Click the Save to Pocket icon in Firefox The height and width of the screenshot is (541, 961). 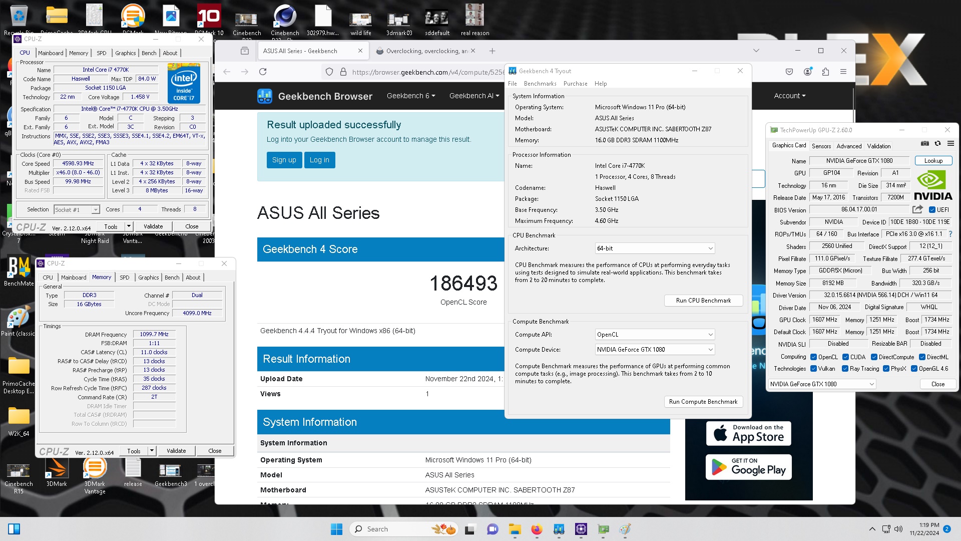point(789,72)
